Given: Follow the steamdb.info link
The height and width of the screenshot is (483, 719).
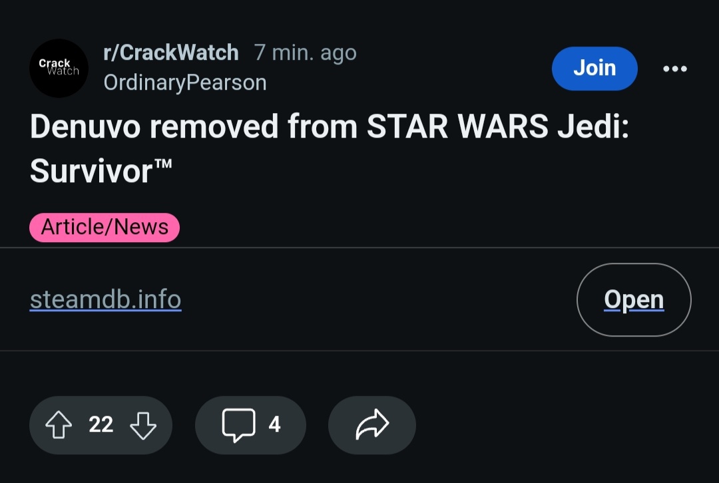Looking at the screenshot, I should point(106,299).
